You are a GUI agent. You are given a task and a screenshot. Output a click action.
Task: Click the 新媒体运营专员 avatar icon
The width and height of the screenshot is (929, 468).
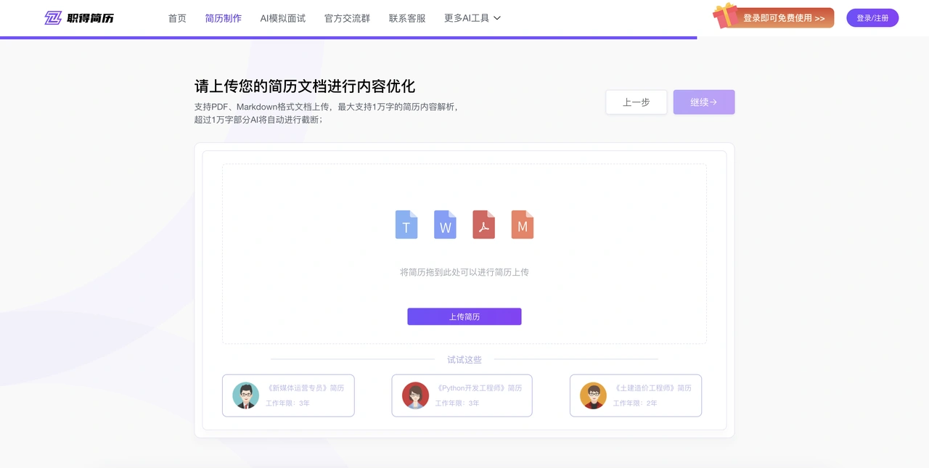[x=245, y=395]
